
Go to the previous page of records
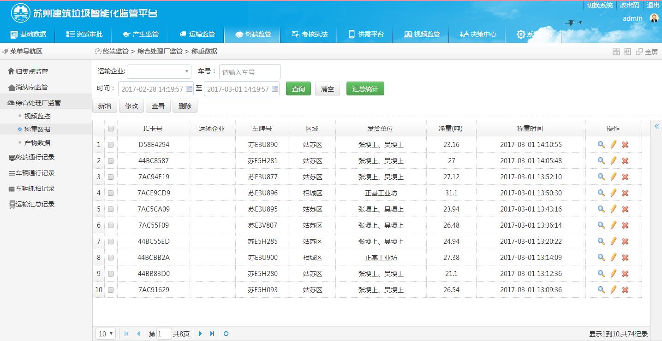coord(138,334)
